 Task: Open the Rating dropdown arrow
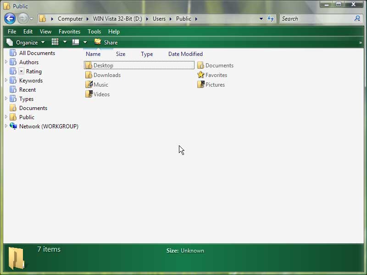point(21,71)
